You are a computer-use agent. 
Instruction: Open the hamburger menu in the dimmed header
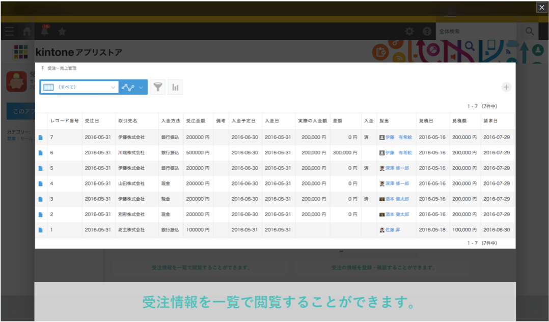(10, 32)
